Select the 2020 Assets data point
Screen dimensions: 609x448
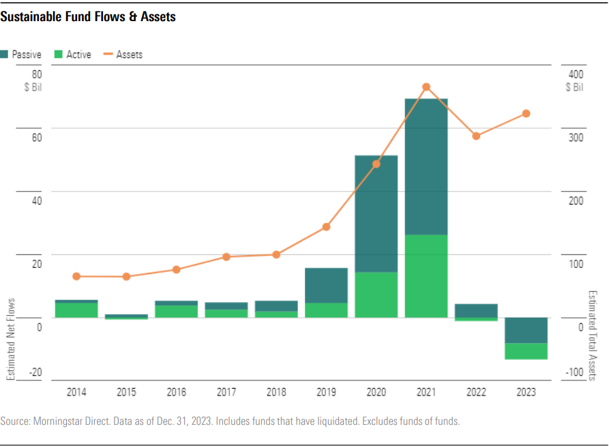click(376, 164)
